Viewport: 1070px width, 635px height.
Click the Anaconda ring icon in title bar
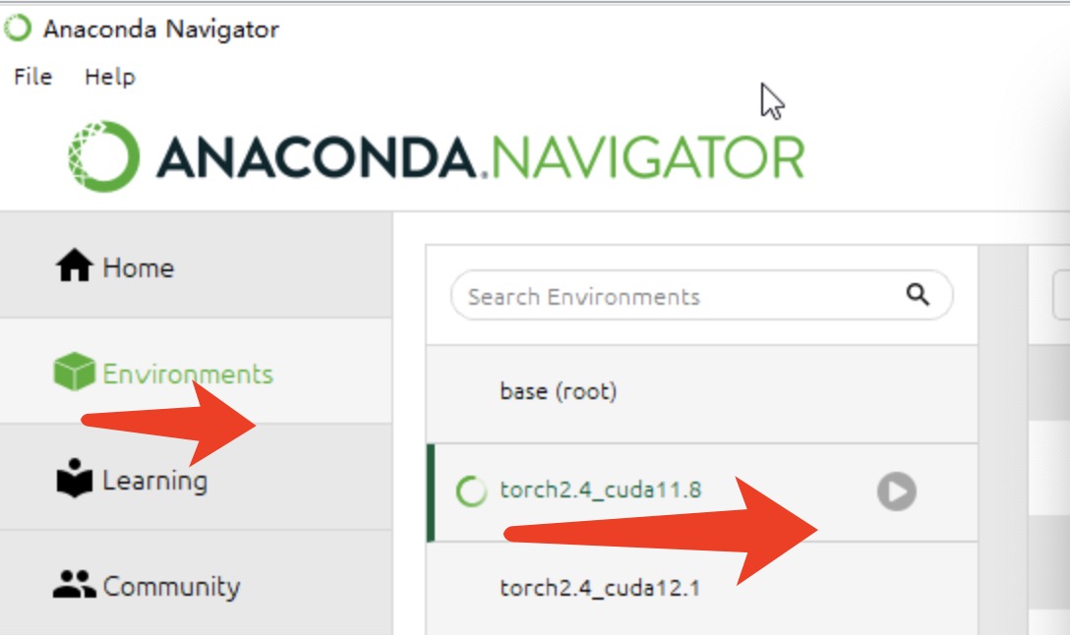[18, 29]
